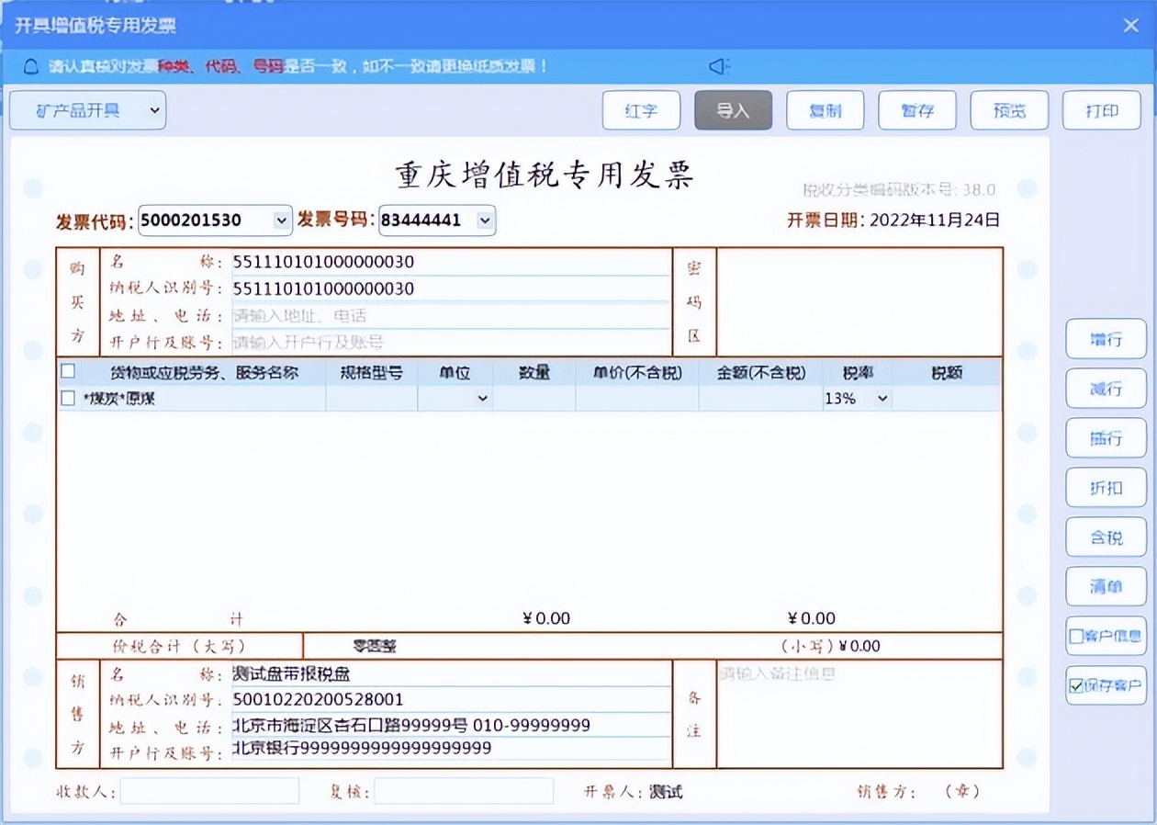This screenshot has height=825, width=1157.
Task: Click the 红字 red-letter invoice button
Action: tap(641, 109)
